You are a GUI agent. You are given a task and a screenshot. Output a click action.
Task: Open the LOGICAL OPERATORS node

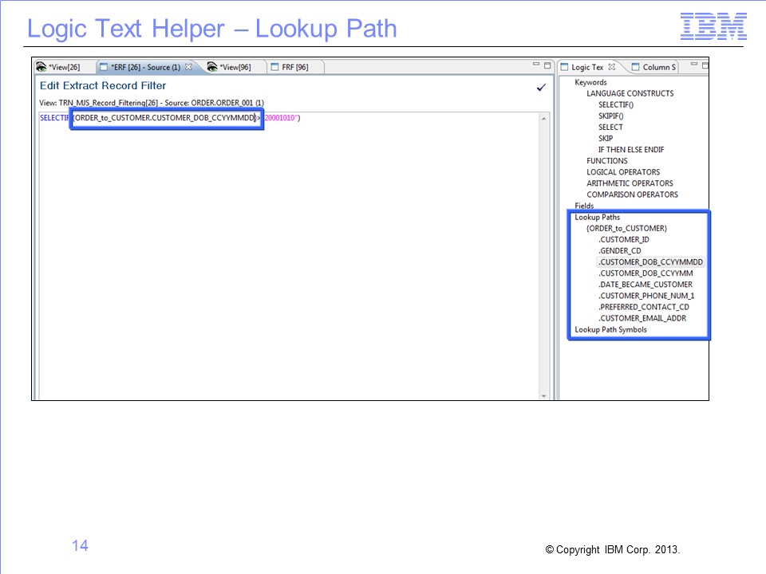pyautogui.click(x=623, y=172)
